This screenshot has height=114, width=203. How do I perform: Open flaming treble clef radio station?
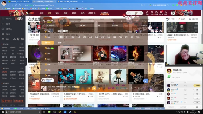[x=136, y=53]
